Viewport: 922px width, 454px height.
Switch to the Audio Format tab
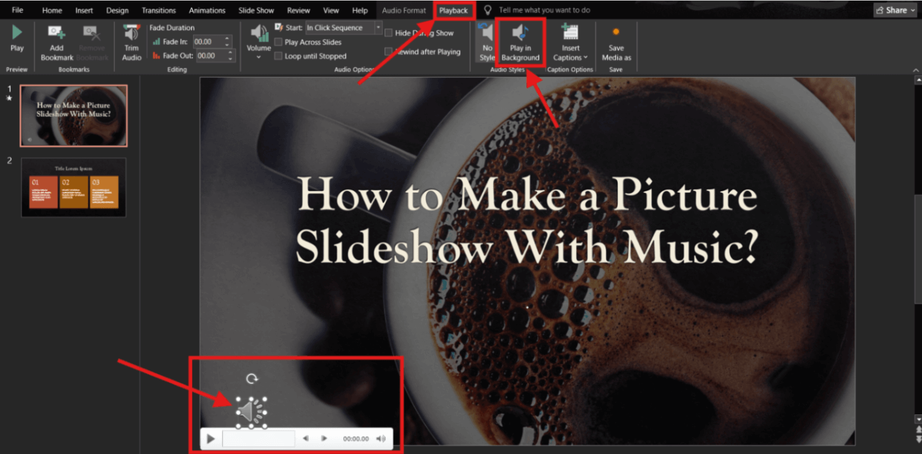coord(404,10)
